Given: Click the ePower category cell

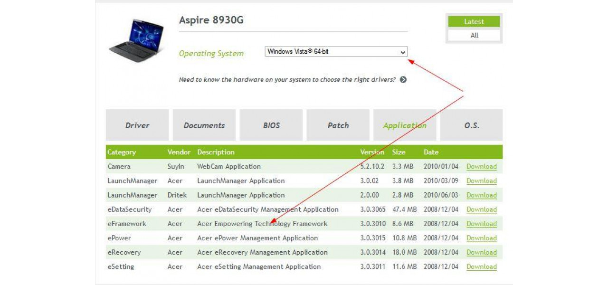Looking at the screenshot, I should [x=119, y=238].
